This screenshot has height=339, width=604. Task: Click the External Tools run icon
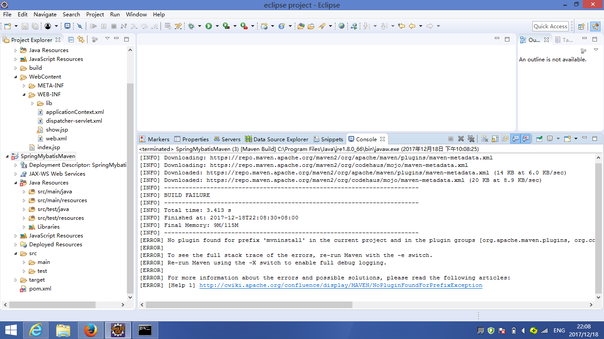click(x=244, y=26)
